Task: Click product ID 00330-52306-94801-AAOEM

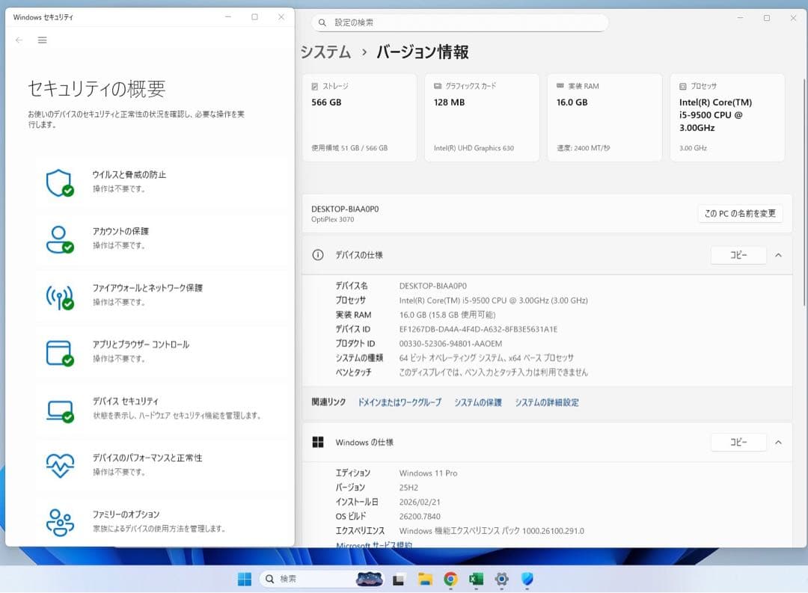Action: pos(450,344)
